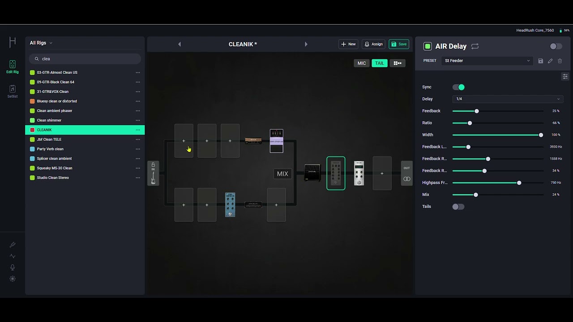
Task: Select the 09-GTR-Black Clean 64 rig
Action: (x=85, y=82)
